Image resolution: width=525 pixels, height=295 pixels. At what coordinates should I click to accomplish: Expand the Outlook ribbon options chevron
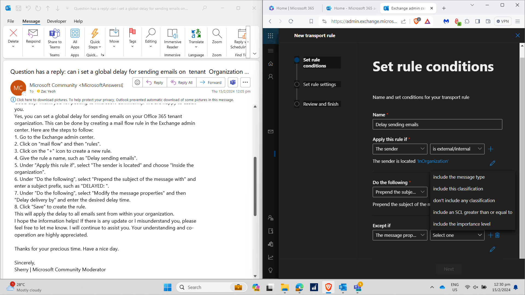(x=255, y=54)
